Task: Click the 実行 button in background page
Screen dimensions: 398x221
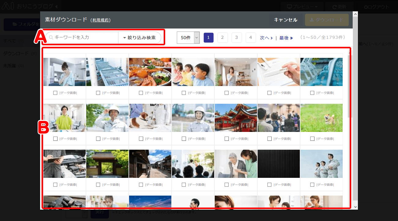Action: [100, 212]
